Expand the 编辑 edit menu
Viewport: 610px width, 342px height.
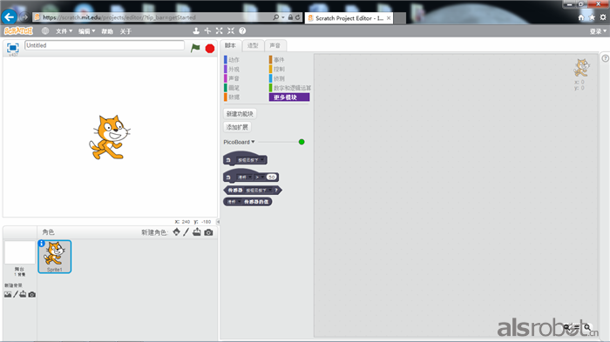click(x=87, y=31)
